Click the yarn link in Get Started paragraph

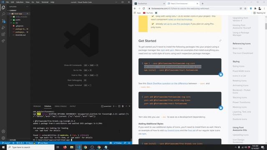click(172, 50)
